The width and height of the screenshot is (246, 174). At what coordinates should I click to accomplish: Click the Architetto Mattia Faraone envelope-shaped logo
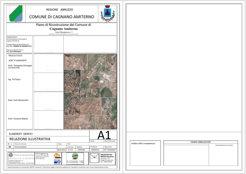pos(94,158)
